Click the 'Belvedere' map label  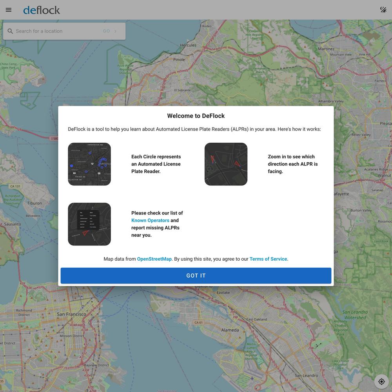33,216
